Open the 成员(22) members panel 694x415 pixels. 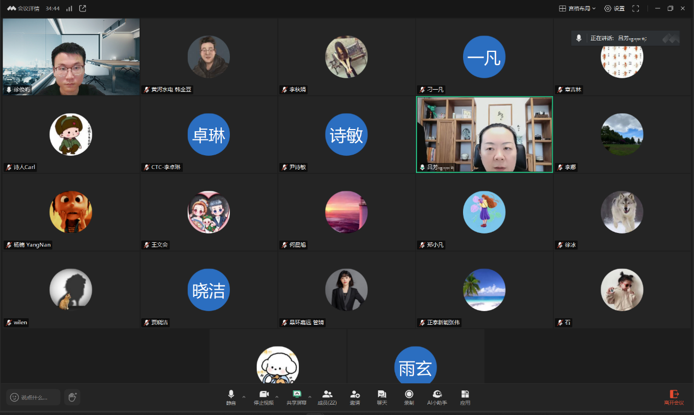[327, 397]
